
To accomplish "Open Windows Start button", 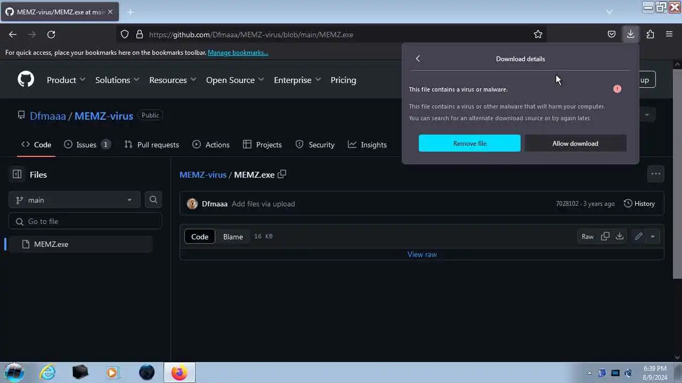I will point(14,372).
